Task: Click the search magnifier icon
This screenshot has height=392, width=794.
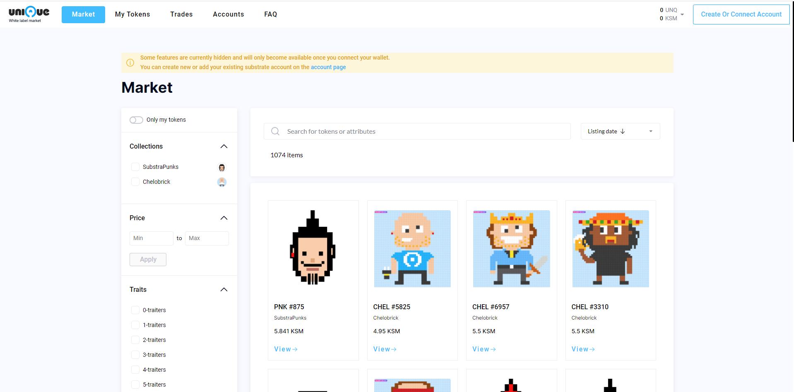Action: tap(275, 131)
